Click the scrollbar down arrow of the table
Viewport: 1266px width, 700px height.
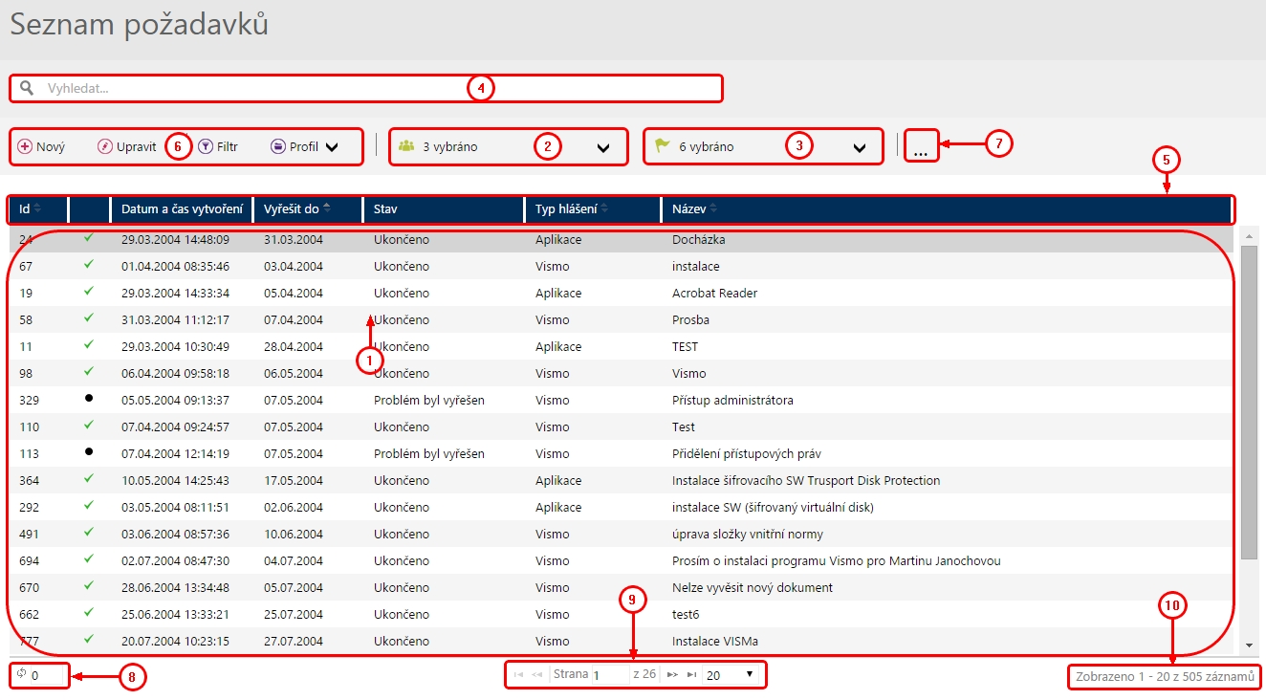click(x=1250, y=646)
